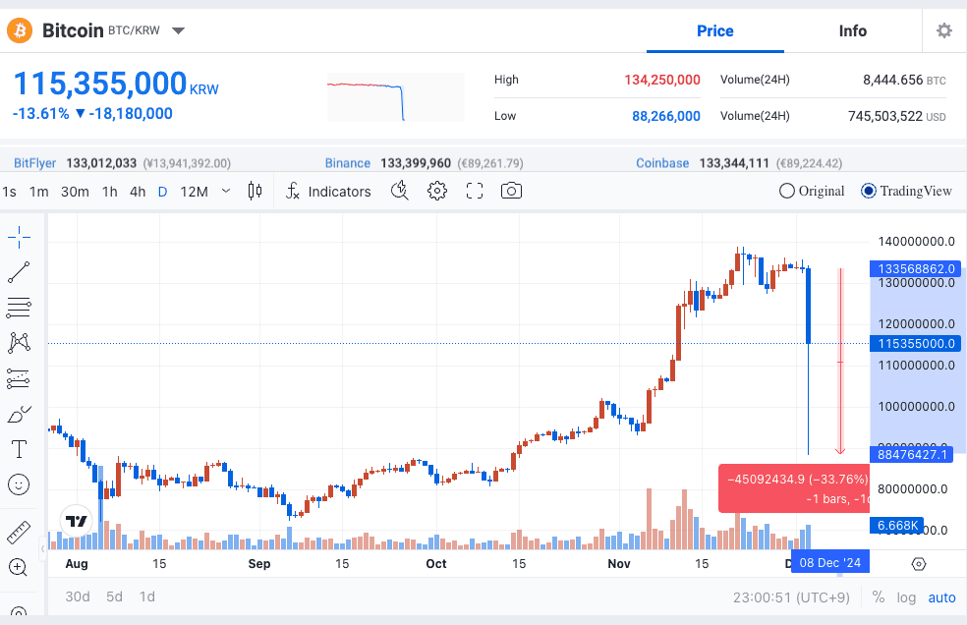Screen dimensions: 967x625
Task: Open page settings gear at top right
Action: pyautogui.click(x=944, y=30)
